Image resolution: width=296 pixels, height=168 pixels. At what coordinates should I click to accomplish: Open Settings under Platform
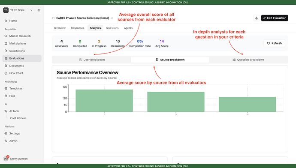click(22, 133)
